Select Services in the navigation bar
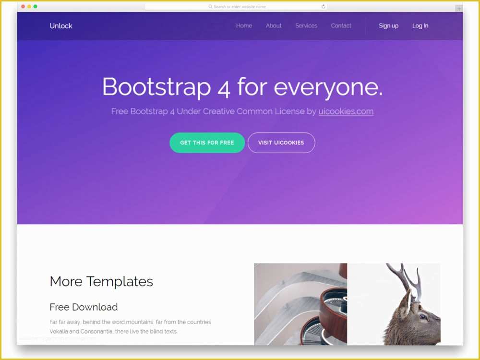The image size is (480, 360). point(306,26)
